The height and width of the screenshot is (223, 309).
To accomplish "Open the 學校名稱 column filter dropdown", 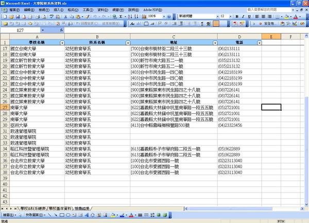I will point(62,43).
